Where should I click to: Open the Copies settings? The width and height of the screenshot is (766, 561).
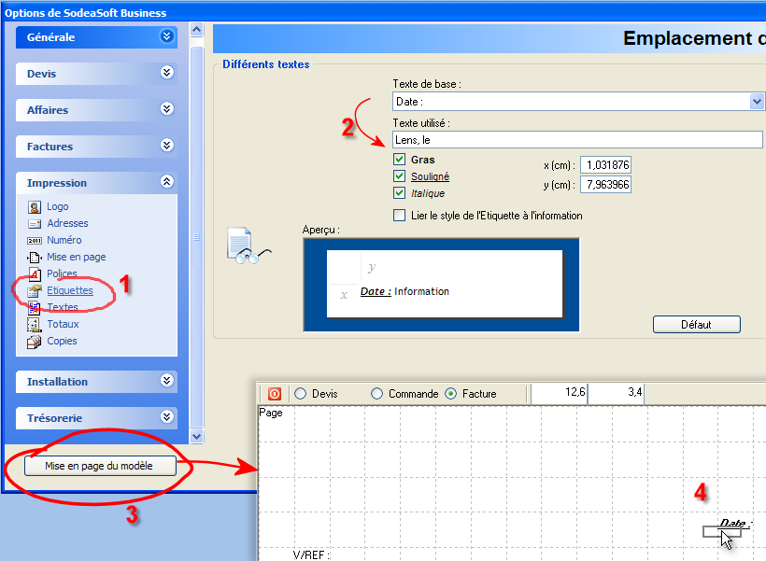click(62, 341)
